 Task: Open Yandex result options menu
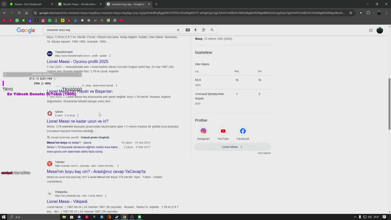tap(118, 166)
